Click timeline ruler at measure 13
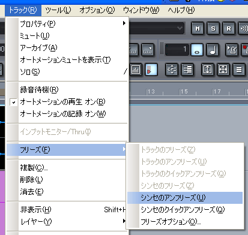The height and width of the screenshot is (235, 248). coord(151,92)
